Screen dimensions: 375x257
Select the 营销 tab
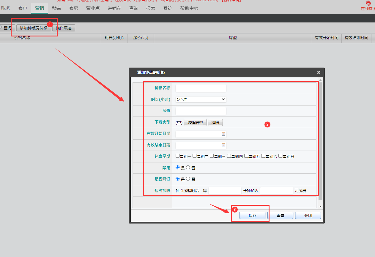point(40,8)
